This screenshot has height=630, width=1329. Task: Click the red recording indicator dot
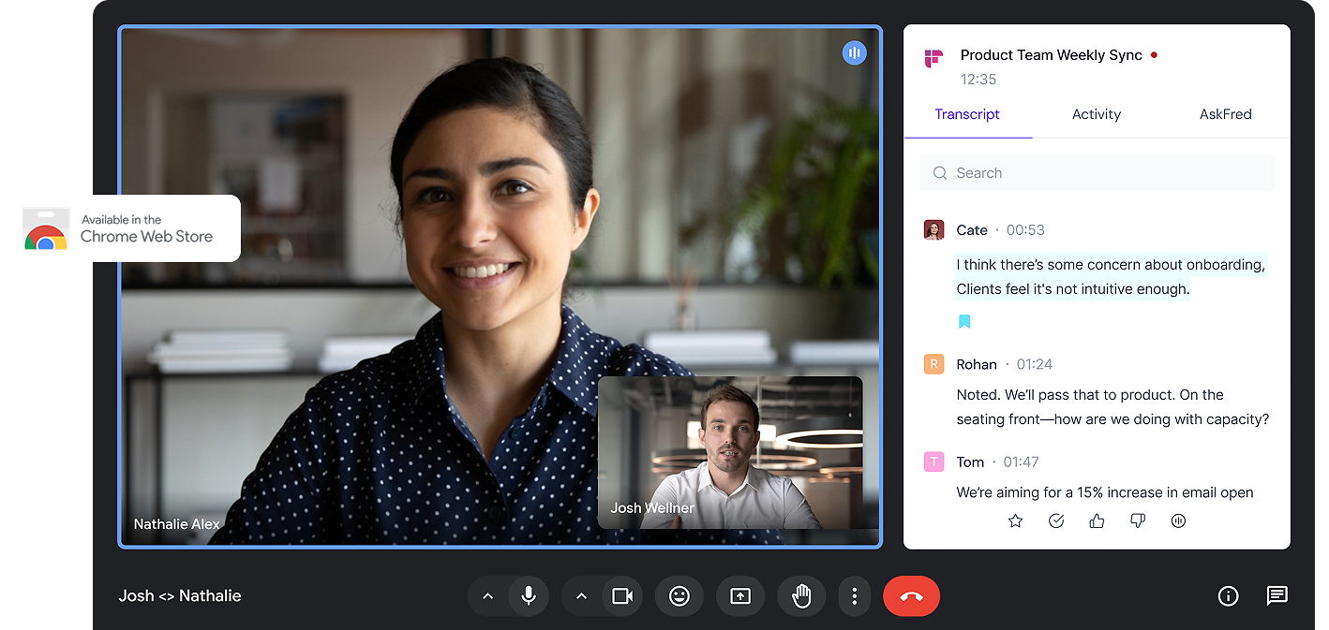click(x=1154, y=55)
